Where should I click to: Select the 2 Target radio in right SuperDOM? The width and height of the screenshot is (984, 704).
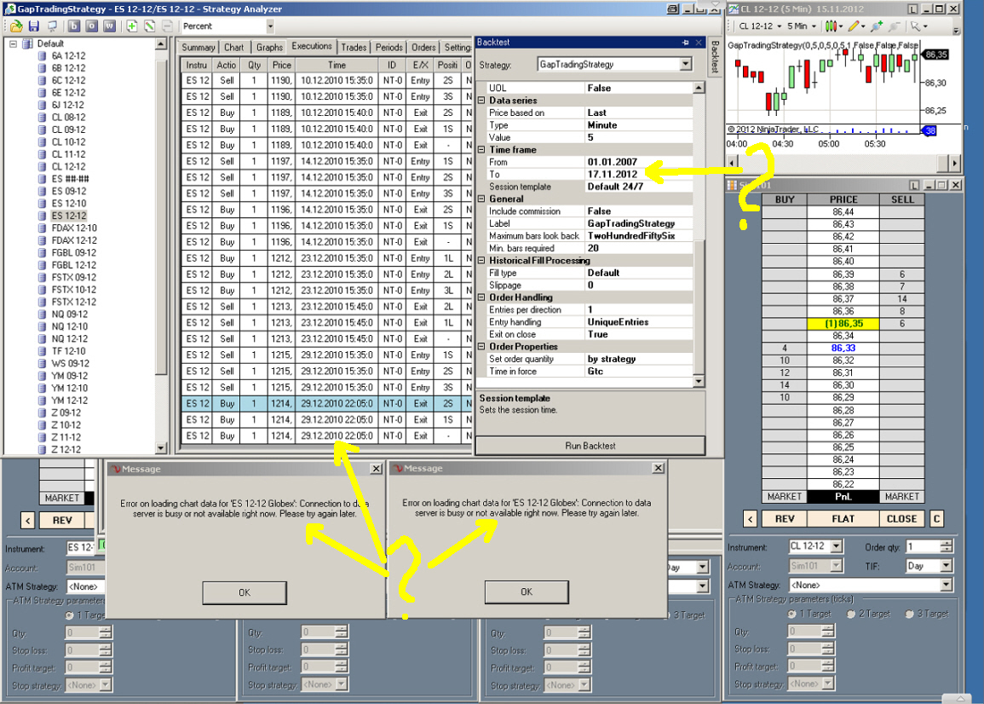pyautogui.click(x=851, y=614)
